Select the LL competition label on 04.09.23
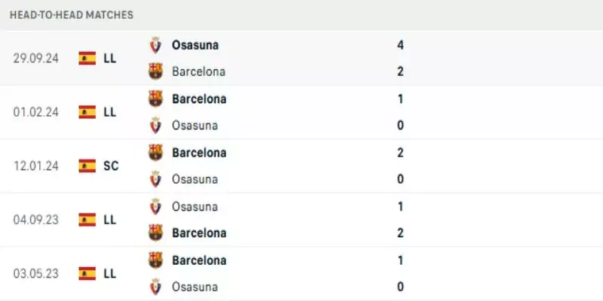Image resolution: width=603 pixels, height=301 pixels. tap(110, 220)
